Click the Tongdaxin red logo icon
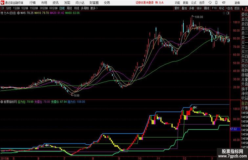 pyautogui.click(x=2, y=3)
